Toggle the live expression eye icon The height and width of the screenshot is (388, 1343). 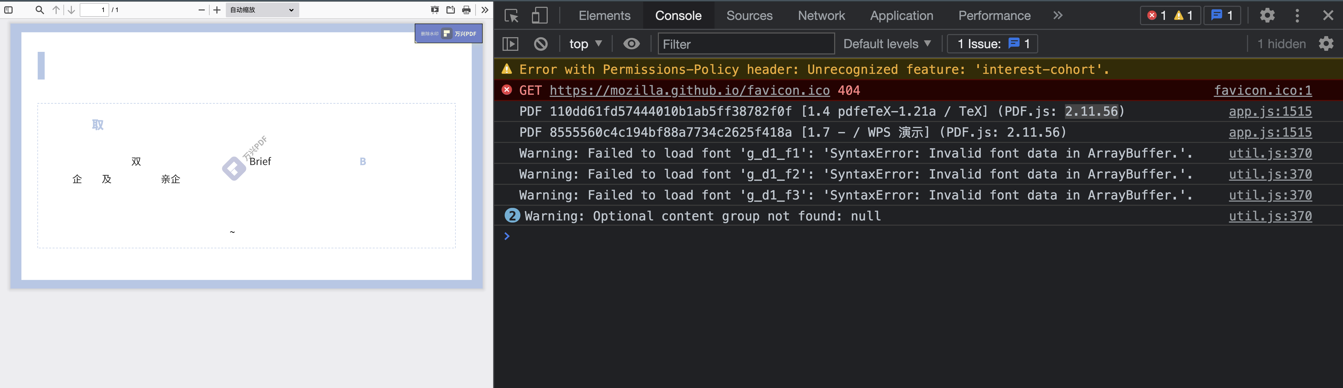coord(631,44)
